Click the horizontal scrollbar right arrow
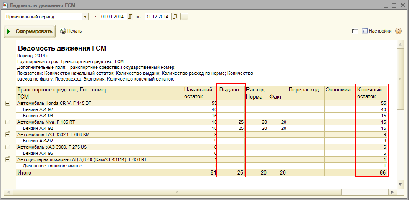The width and height of the screenshot is (409, 200). (x=393, y=192)
